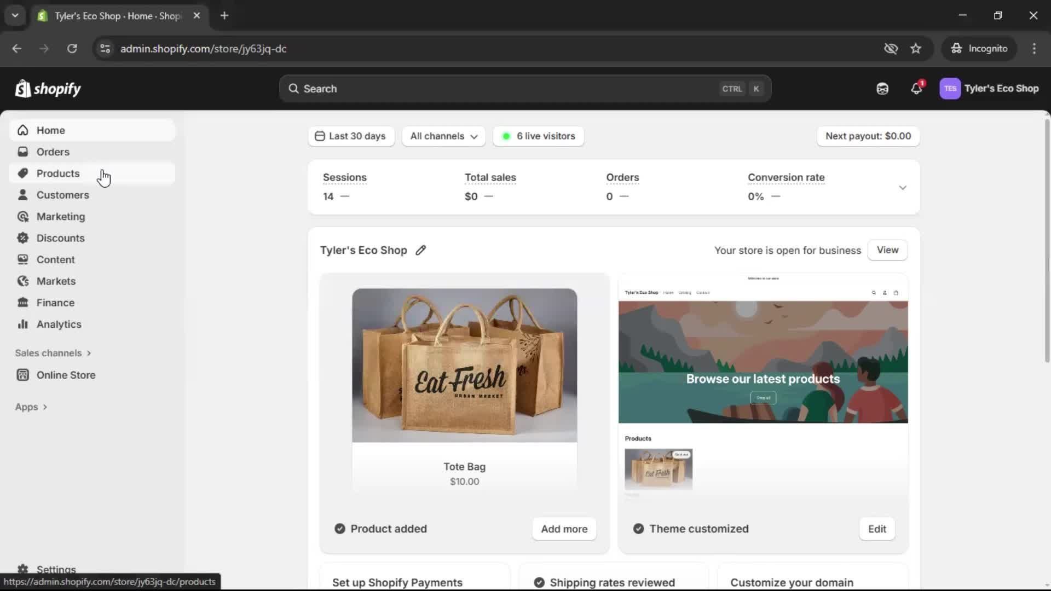Viewport: 1051px width, 591px height.
Task: Open the All channels dropdown
Action: [443, 136]
